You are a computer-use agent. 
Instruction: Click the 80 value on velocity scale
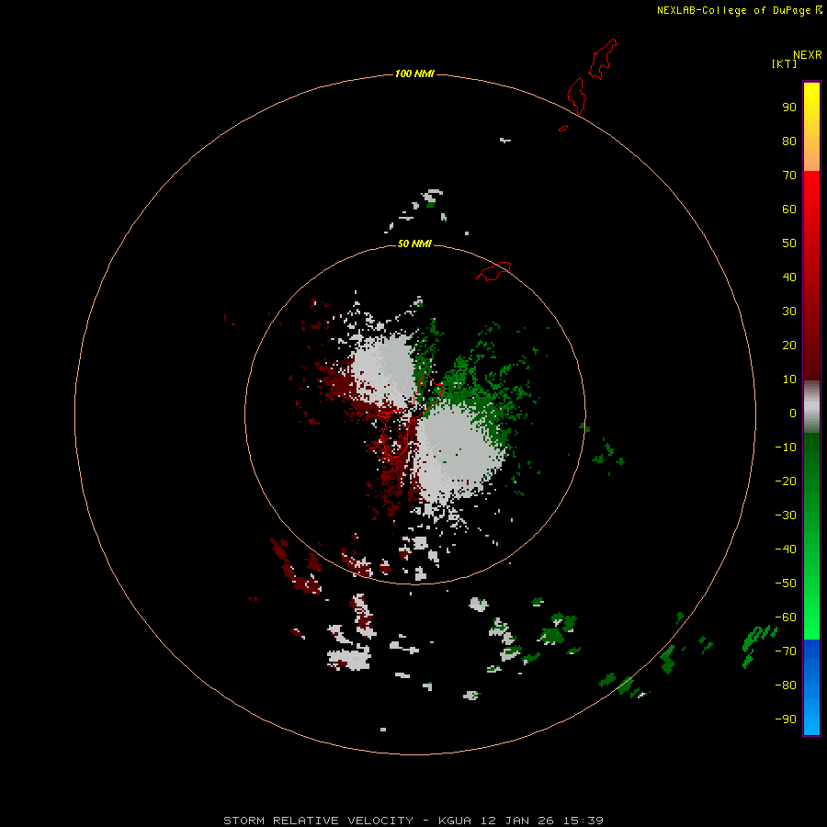click(x=789, y=141)
